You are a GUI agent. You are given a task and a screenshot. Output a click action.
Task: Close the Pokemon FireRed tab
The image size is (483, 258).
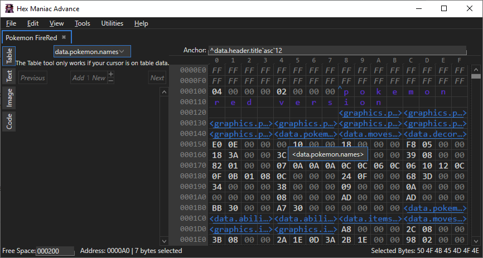point(64,37)
